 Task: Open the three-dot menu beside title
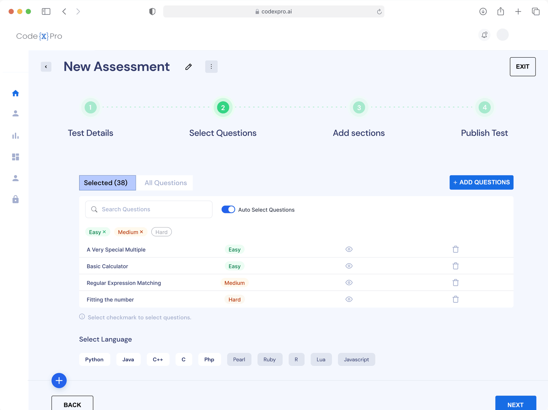click(211, 67)
